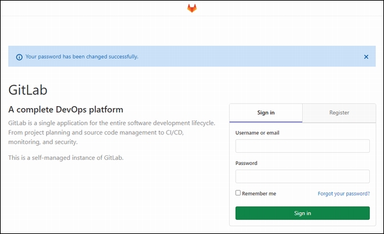Click the 'Username or email' label

tap(257, 133)
